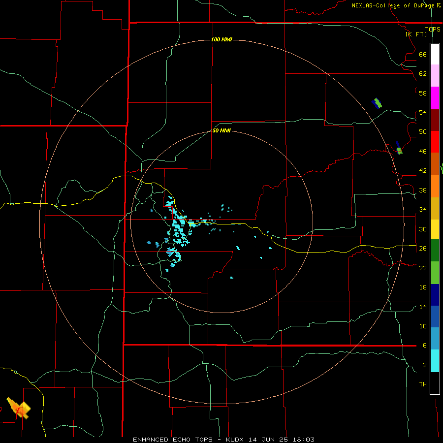Click the 22 legend value
This screenshot has height=443, width=443.
(x=423, y=268)
